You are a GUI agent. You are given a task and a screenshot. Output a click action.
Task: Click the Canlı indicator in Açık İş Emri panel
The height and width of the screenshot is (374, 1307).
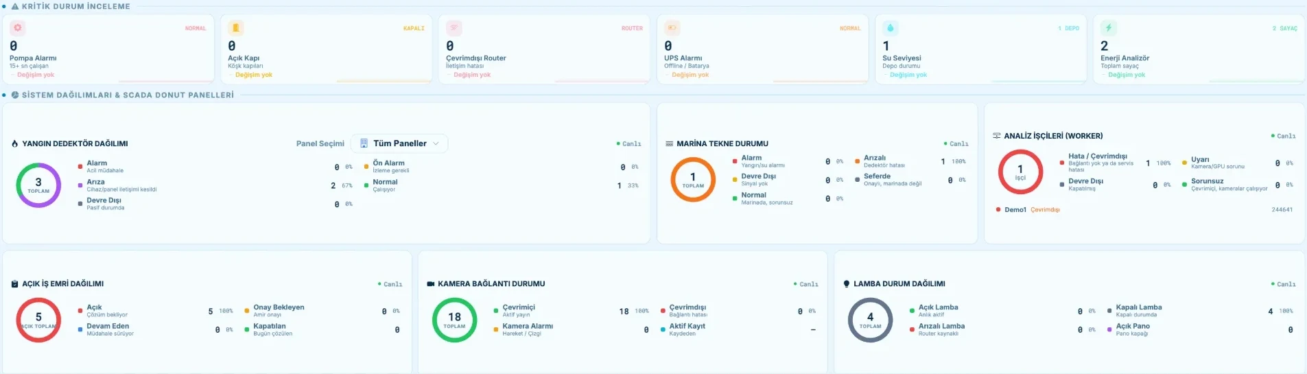point(390,284)
